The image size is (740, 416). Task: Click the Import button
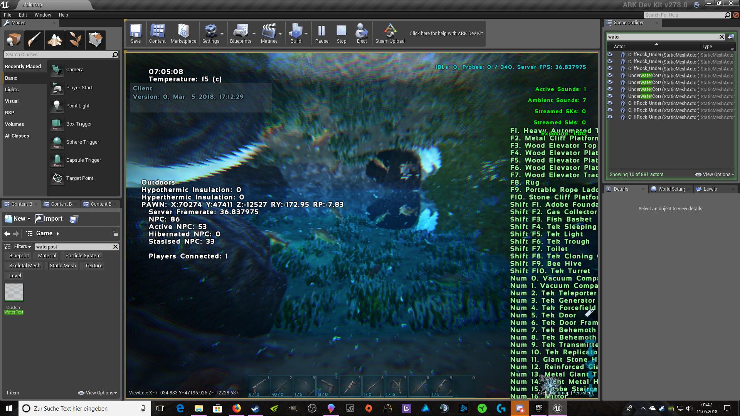tap(49, 219)
